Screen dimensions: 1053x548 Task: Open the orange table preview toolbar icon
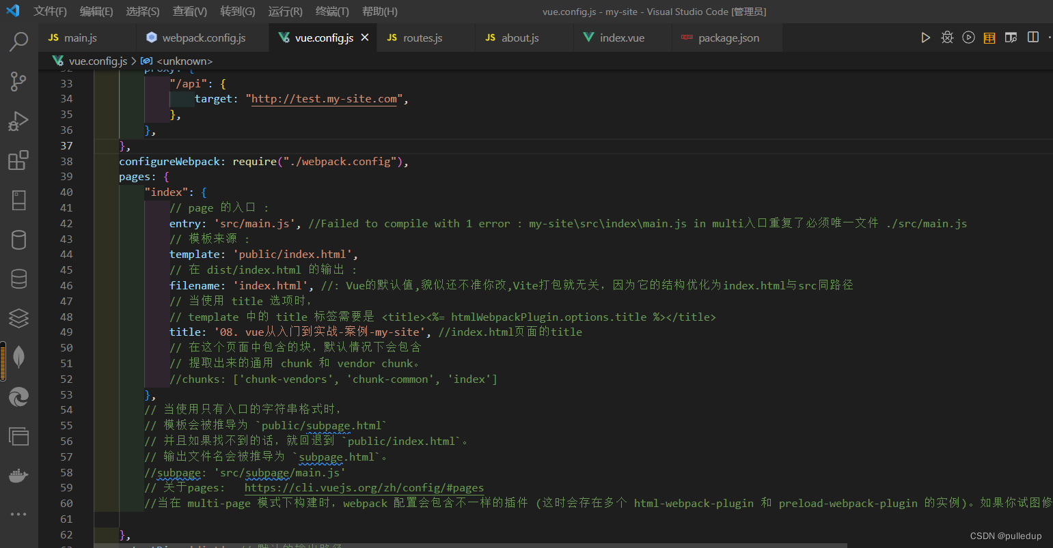(x=989, y=38)
